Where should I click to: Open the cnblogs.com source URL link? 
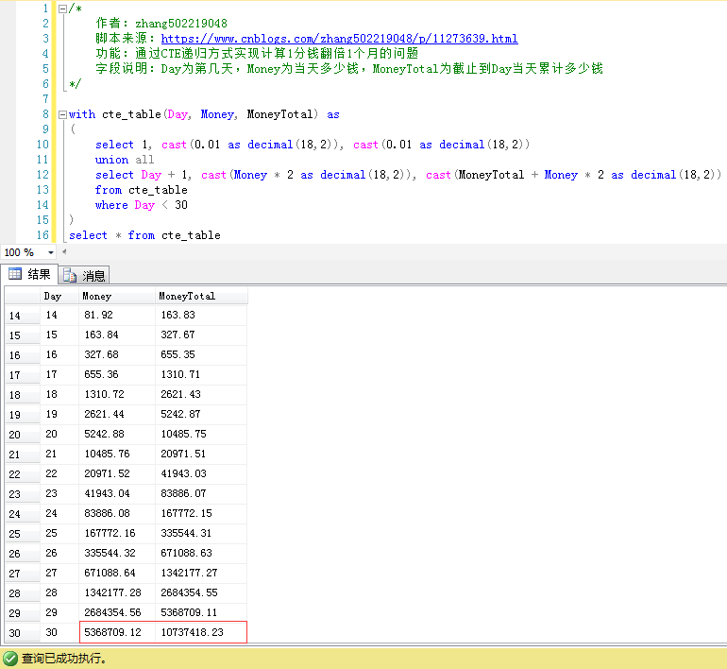(x=339, y=39)
